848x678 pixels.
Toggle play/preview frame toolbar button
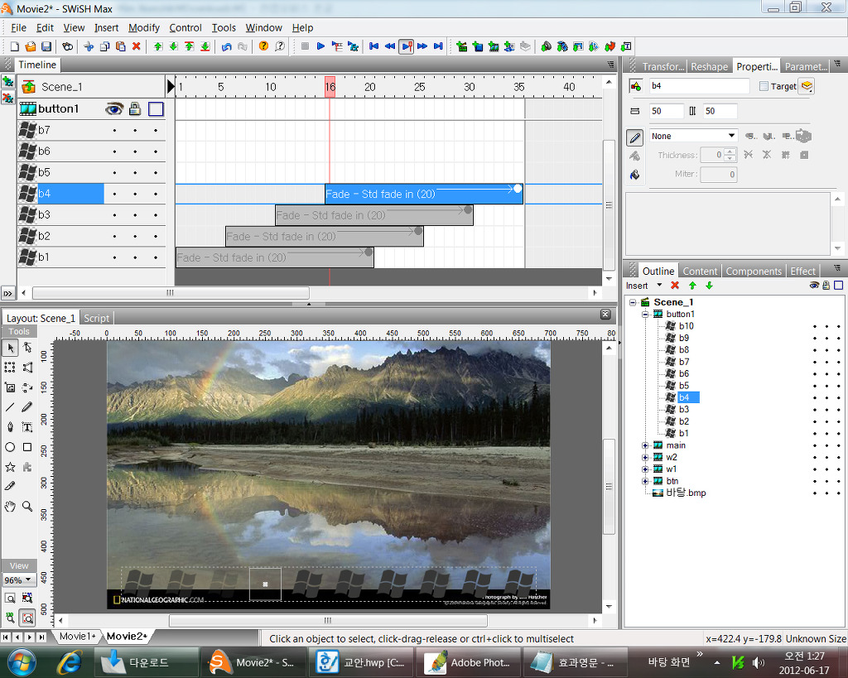point(406,46)
